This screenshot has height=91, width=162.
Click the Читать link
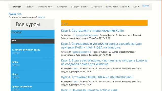tap(41, 17)
